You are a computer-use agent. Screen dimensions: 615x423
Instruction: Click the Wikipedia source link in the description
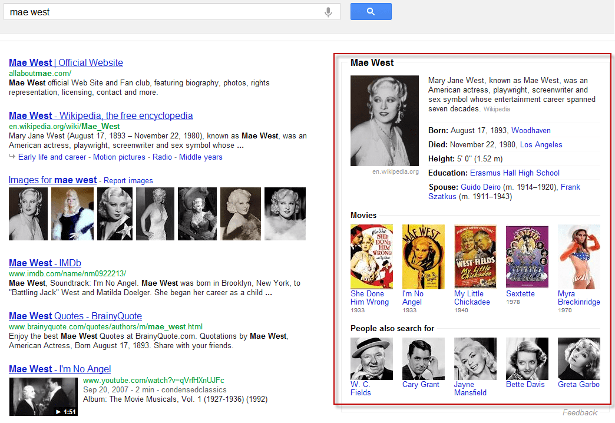[497, 109]
